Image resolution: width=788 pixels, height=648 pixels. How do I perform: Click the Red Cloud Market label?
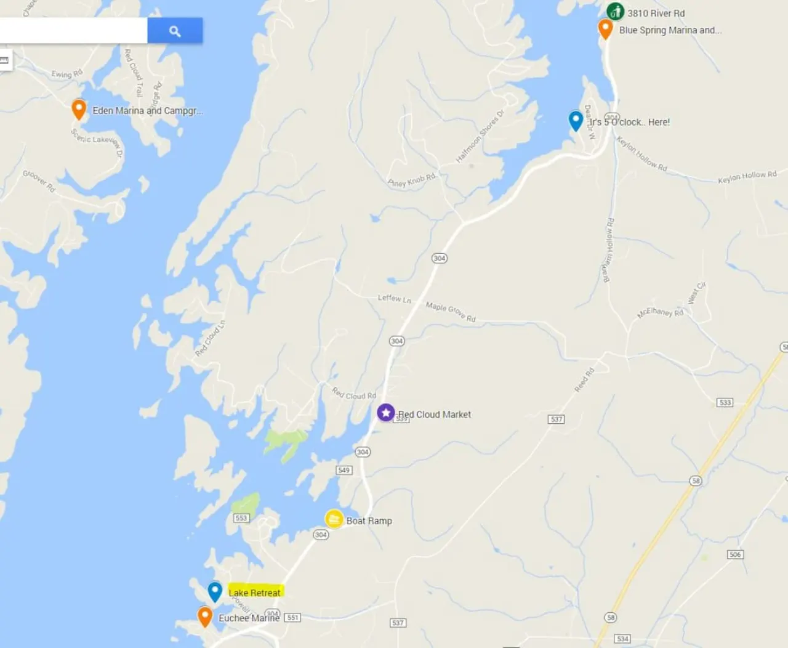pyautogui.click(x=435, y=415)
